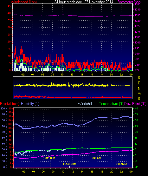The image size is (148, 176).
Task: Click the Windchill legend label
Action: pos(85,104)
